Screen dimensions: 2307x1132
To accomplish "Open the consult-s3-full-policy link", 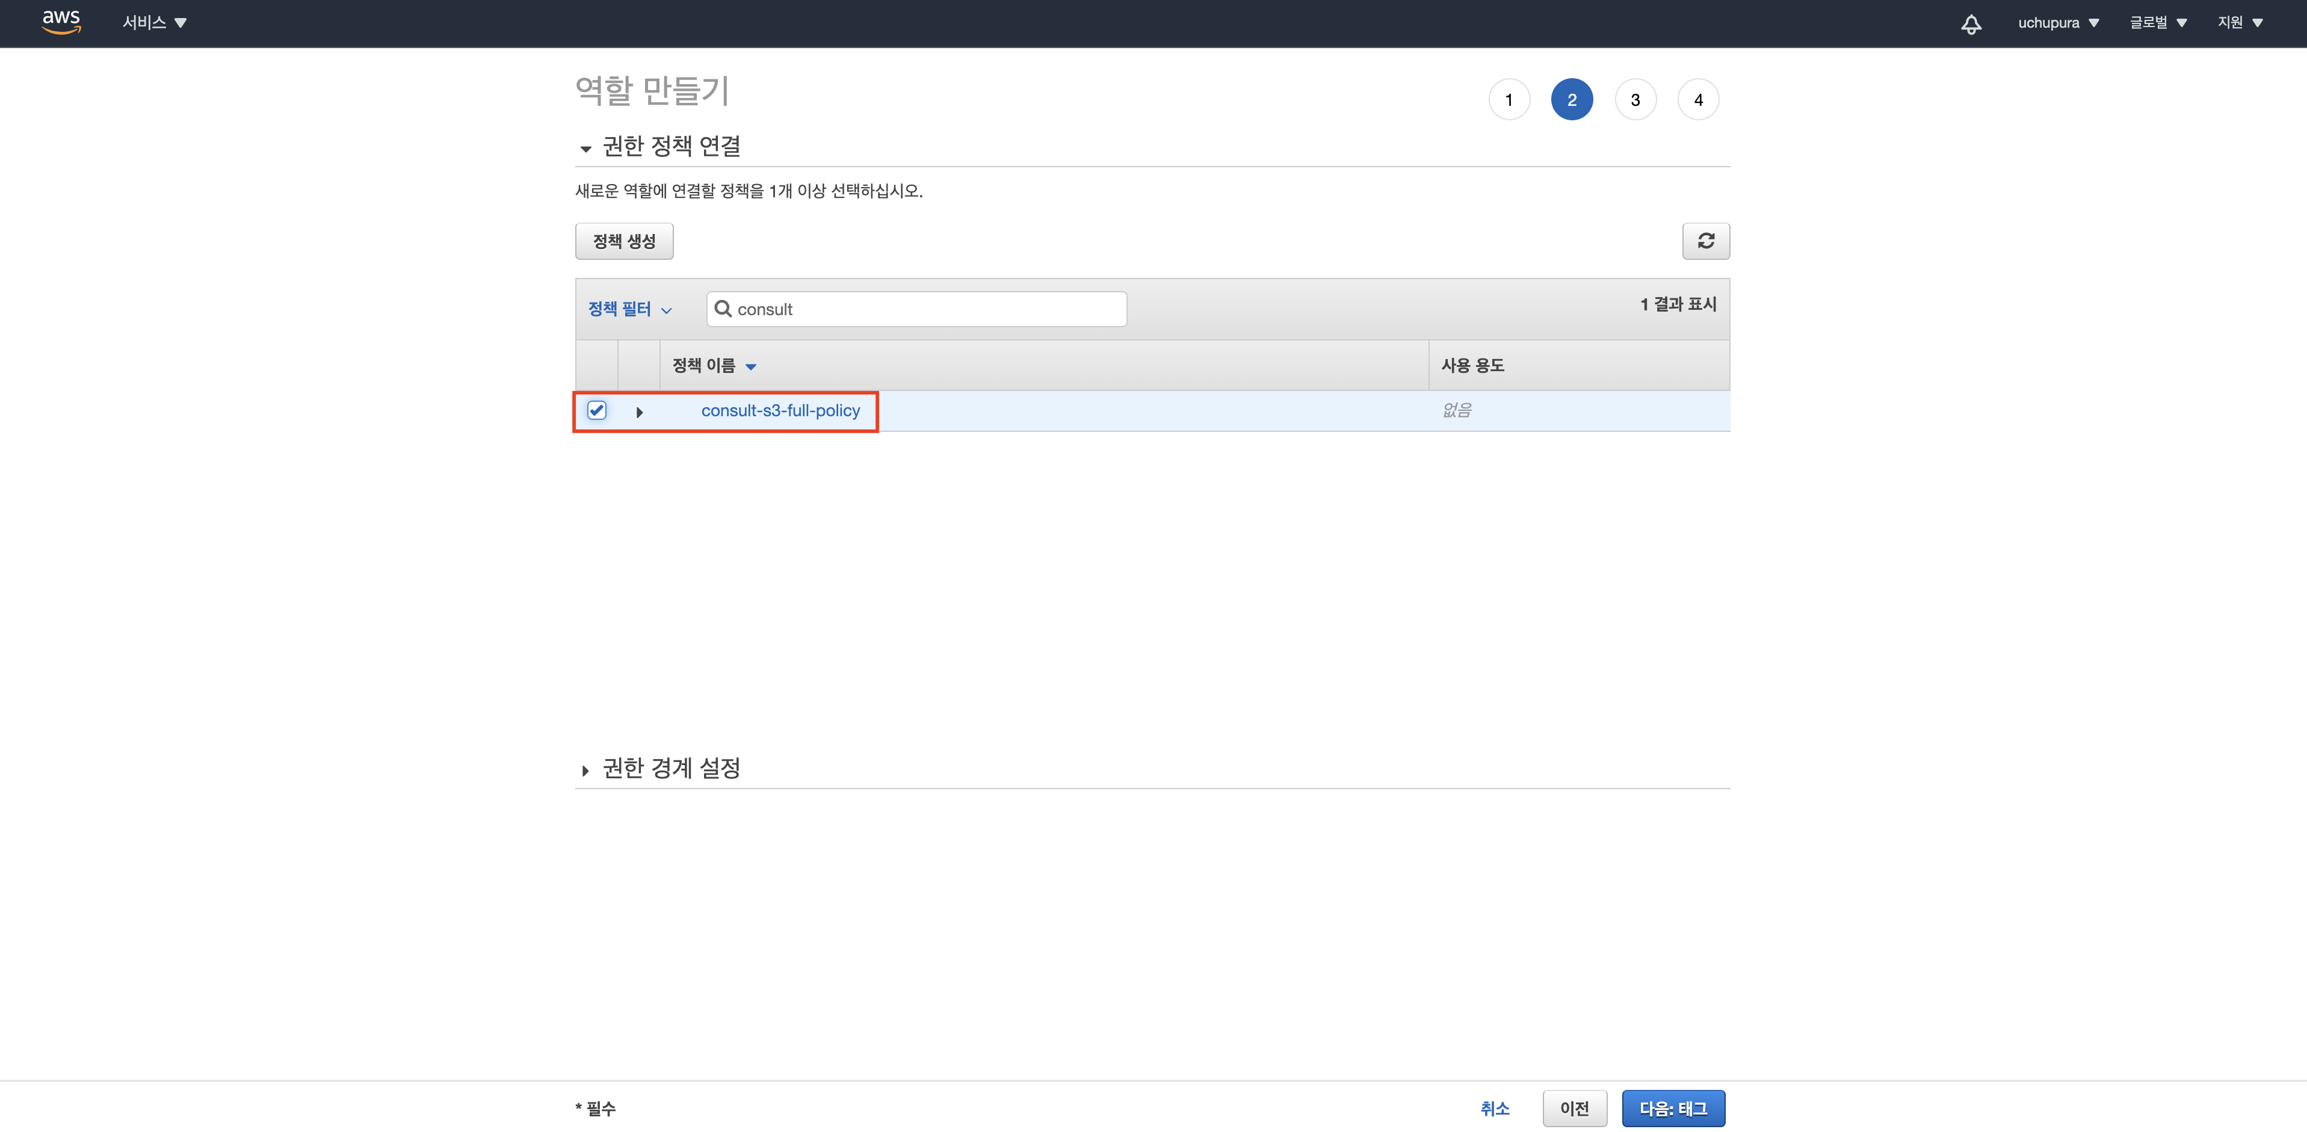I will 780,410.
